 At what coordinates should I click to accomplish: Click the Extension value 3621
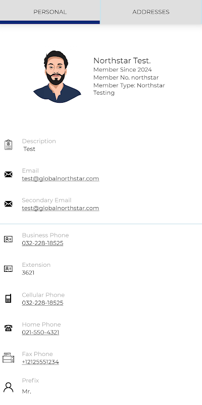(28, 273)
